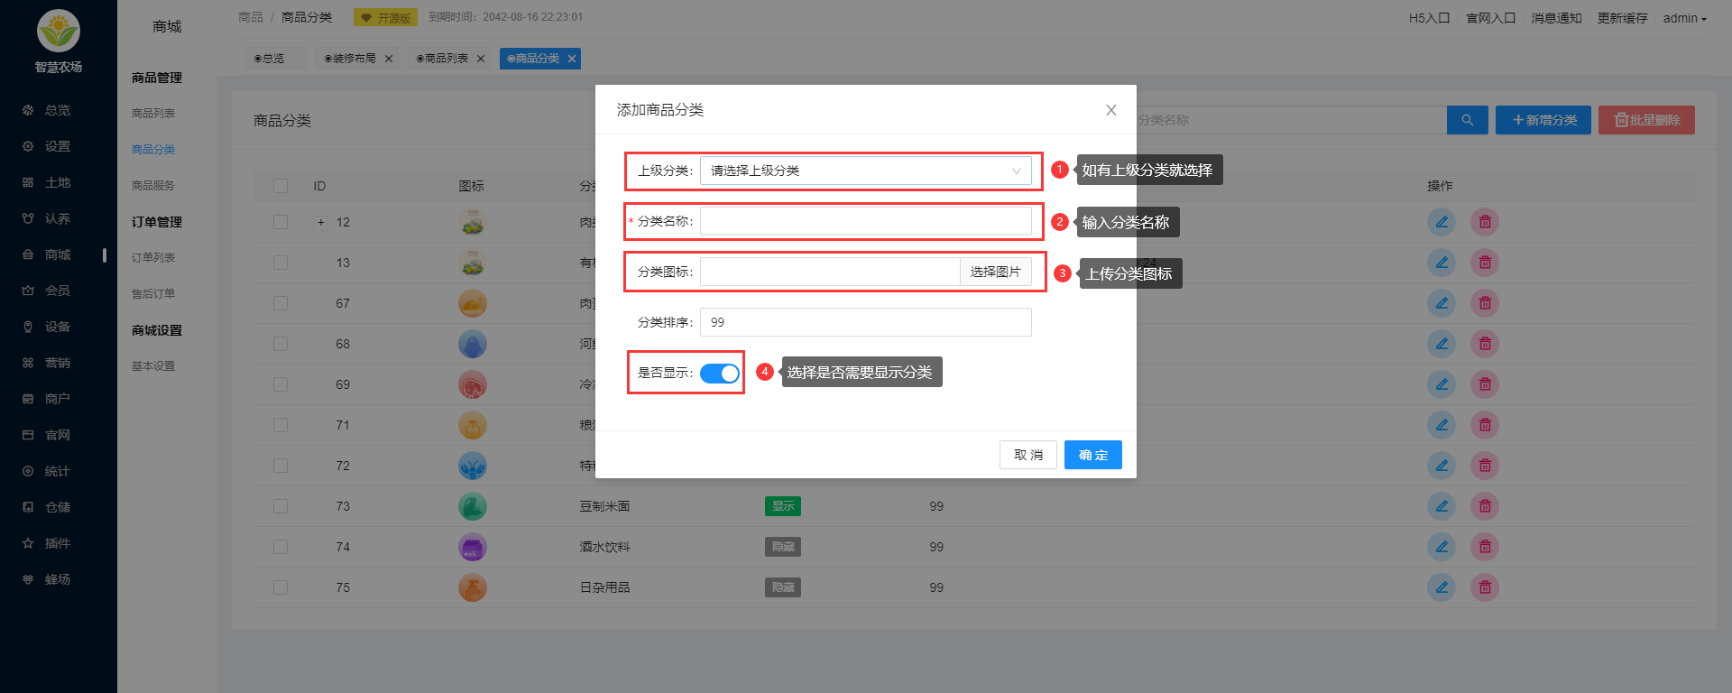Image resolution: width=1732 pixels, height=693 pixels.
Task: Close the 添加商品分类 dialog
Action: [1110, 110]
